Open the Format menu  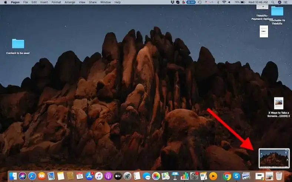click(x=56, y=2)
